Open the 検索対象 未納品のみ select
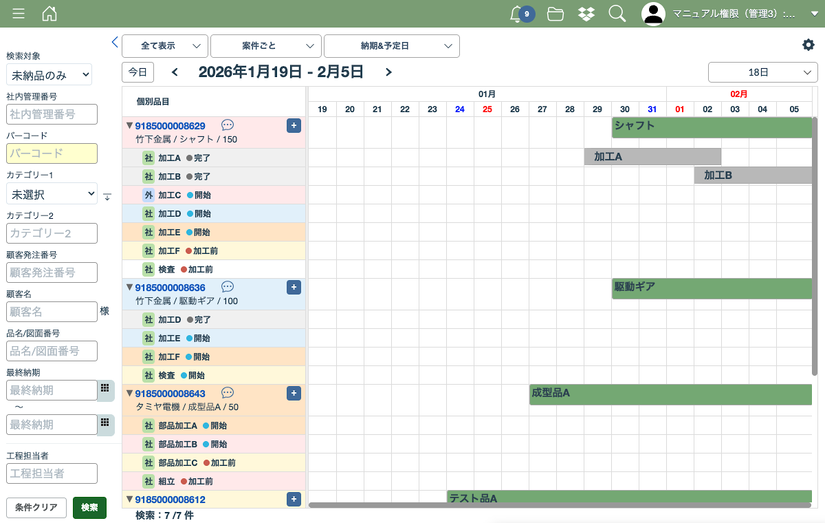 tap(49, 75)
